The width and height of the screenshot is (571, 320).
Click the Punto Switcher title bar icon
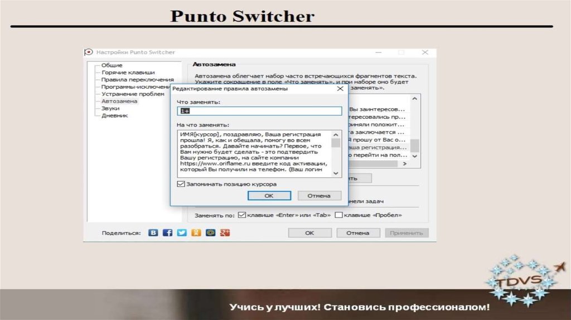[89, 52]
